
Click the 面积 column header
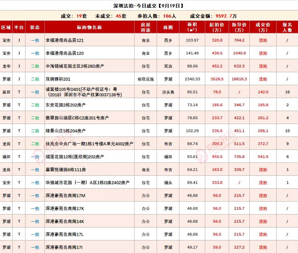coord(192,27)
